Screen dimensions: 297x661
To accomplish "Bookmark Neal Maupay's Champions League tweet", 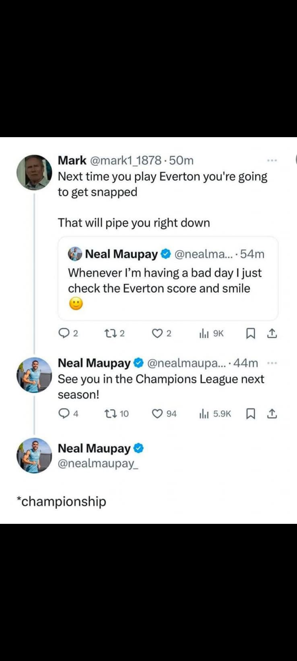I will point(250,414).
